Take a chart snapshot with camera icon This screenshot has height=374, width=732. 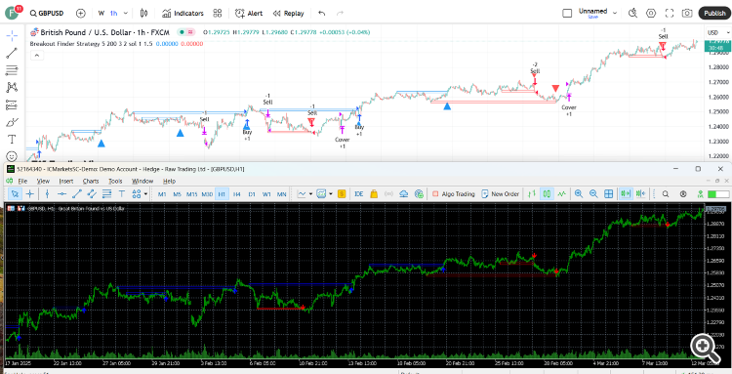pyautogui.click(x=687, y=13)
